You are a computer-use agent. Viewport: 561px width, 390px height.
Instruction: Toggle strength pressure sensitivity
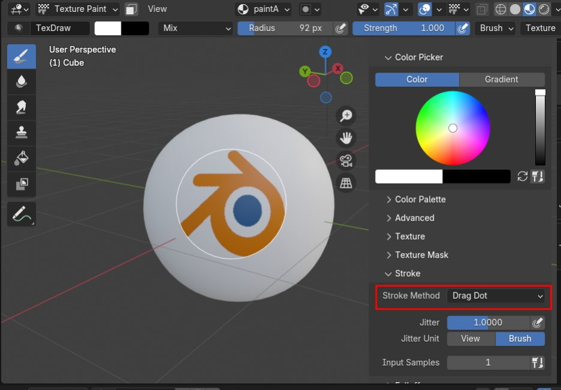[463, 28]
